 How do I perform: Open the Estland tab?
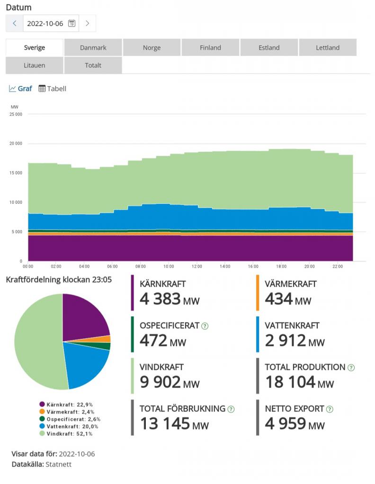pos(269,48)
